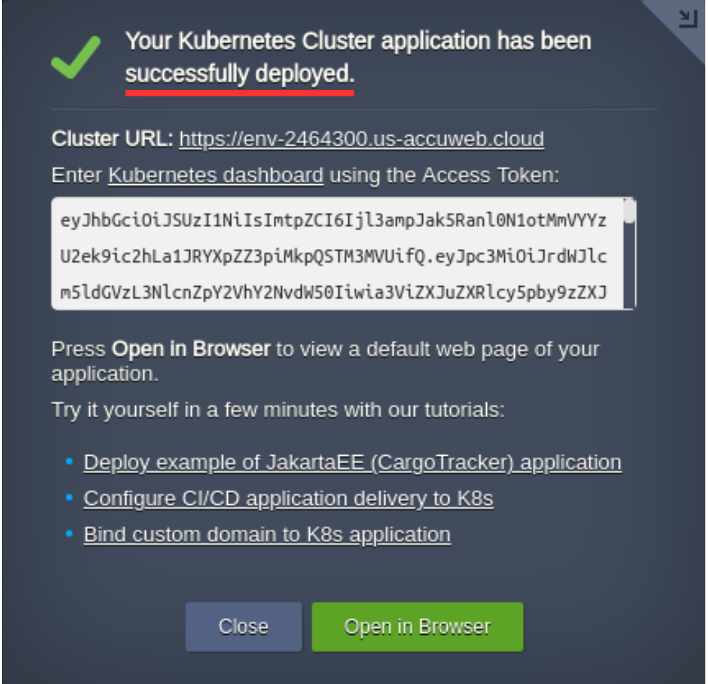Click the Access Token box scrollbar thumb
This screenshot has width=708, height=684.
(629, 212)
